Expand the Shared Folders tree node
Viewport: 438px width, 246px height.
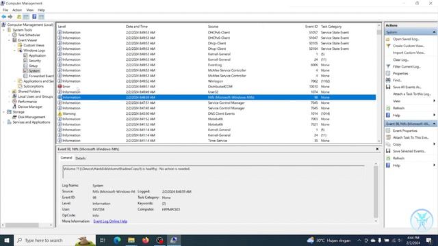point(9,92)
